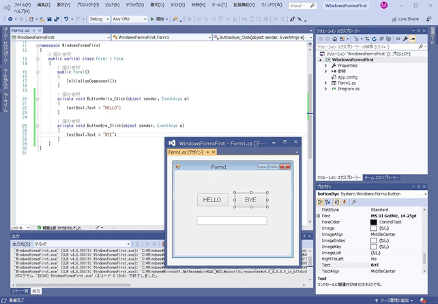Open the 100 % zoom level dropdown
438x304 pixels.
click(x=27, y=227)
